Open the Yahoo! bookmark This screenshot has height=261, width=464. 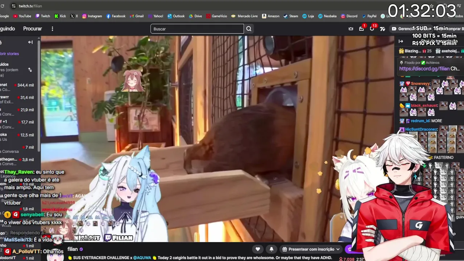coord(156,16)
